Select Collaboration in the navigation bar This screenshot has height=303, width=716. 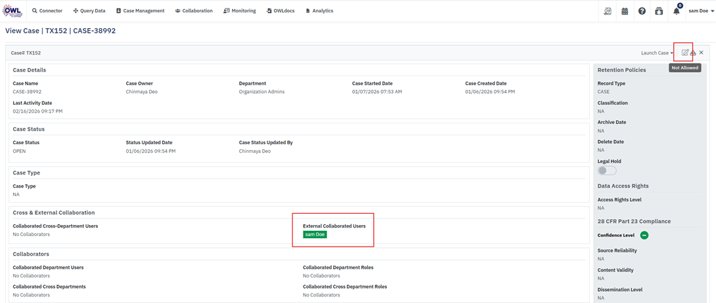194,11
